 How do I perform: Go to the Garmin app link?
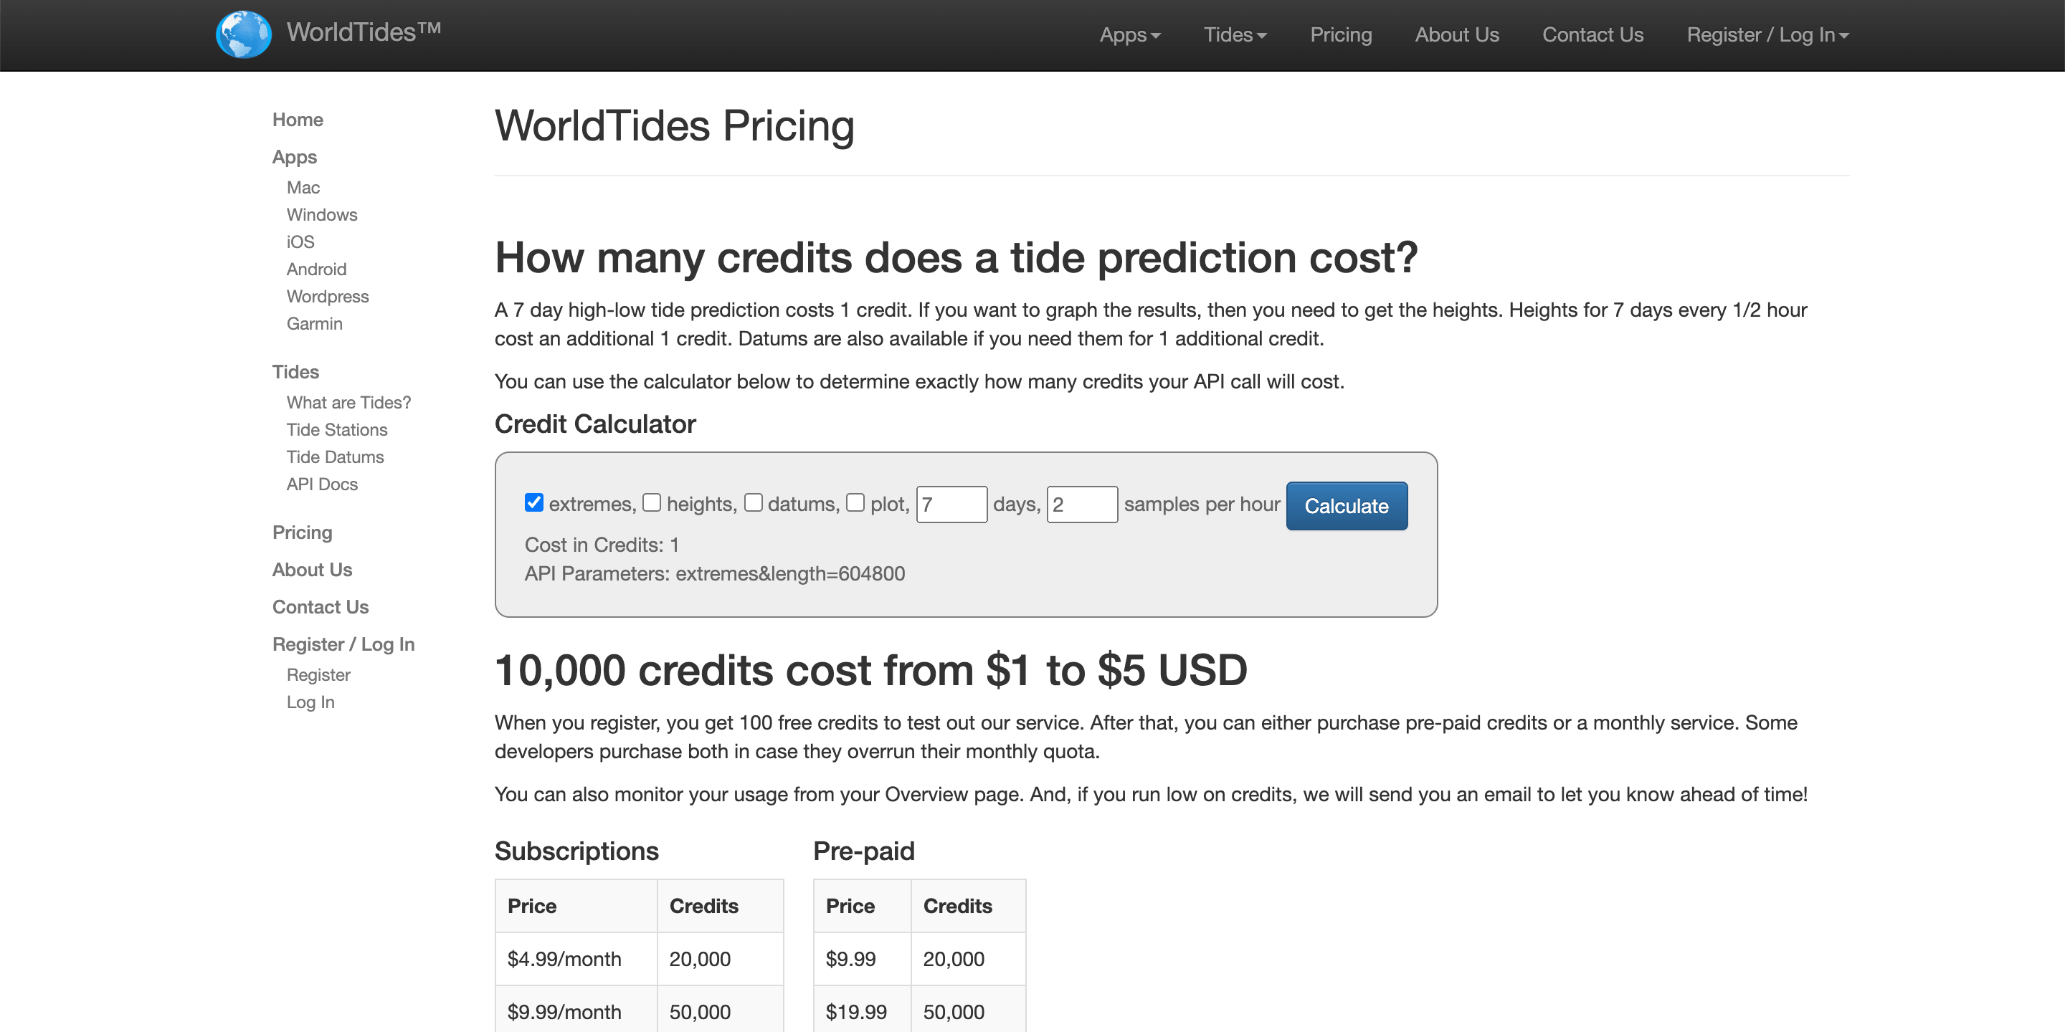click(x=314, y=324)
